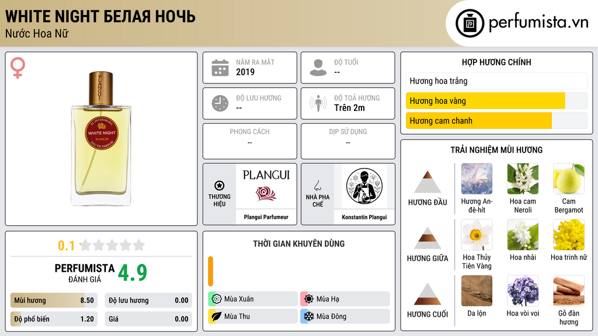598x336 pixels.
Task: Click the green 4.9 Perfumista score
Action: pos(133,273)
